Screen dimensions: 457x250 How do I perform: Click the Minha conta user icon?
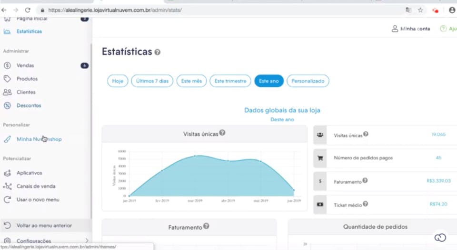[x=395, y=28]
